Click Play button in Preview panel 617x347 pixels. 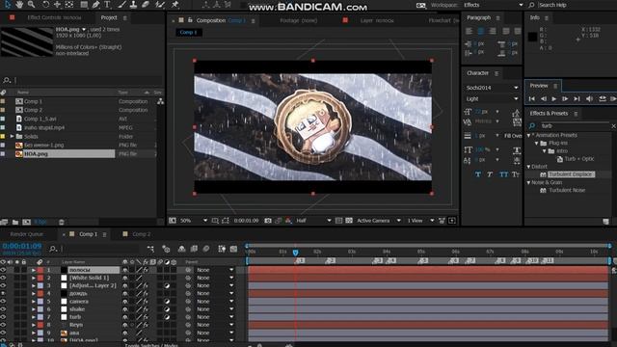click(554, 98)
